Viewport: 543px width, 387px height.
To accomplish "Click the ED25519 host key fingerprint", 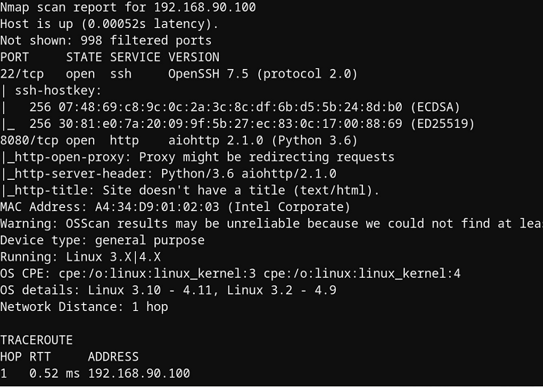I will 230,124.
